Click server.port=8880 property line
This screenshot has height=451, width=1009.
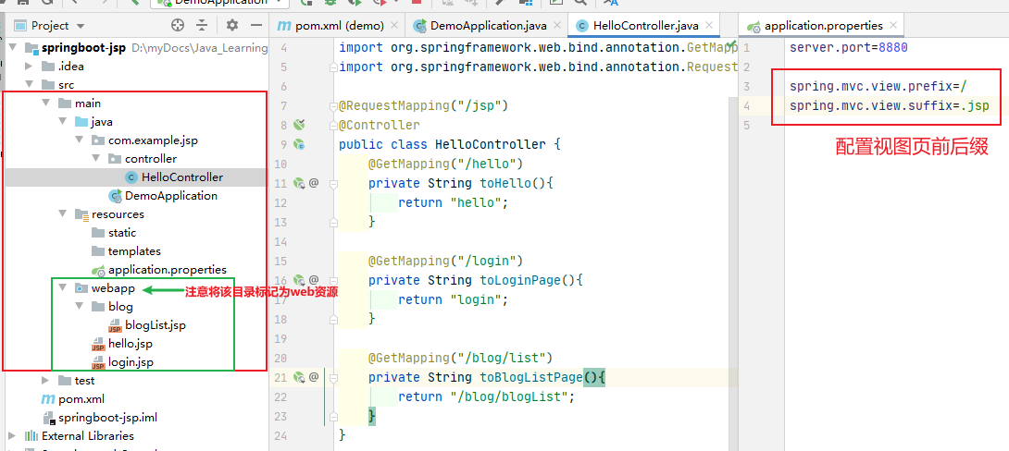[848, 47]
